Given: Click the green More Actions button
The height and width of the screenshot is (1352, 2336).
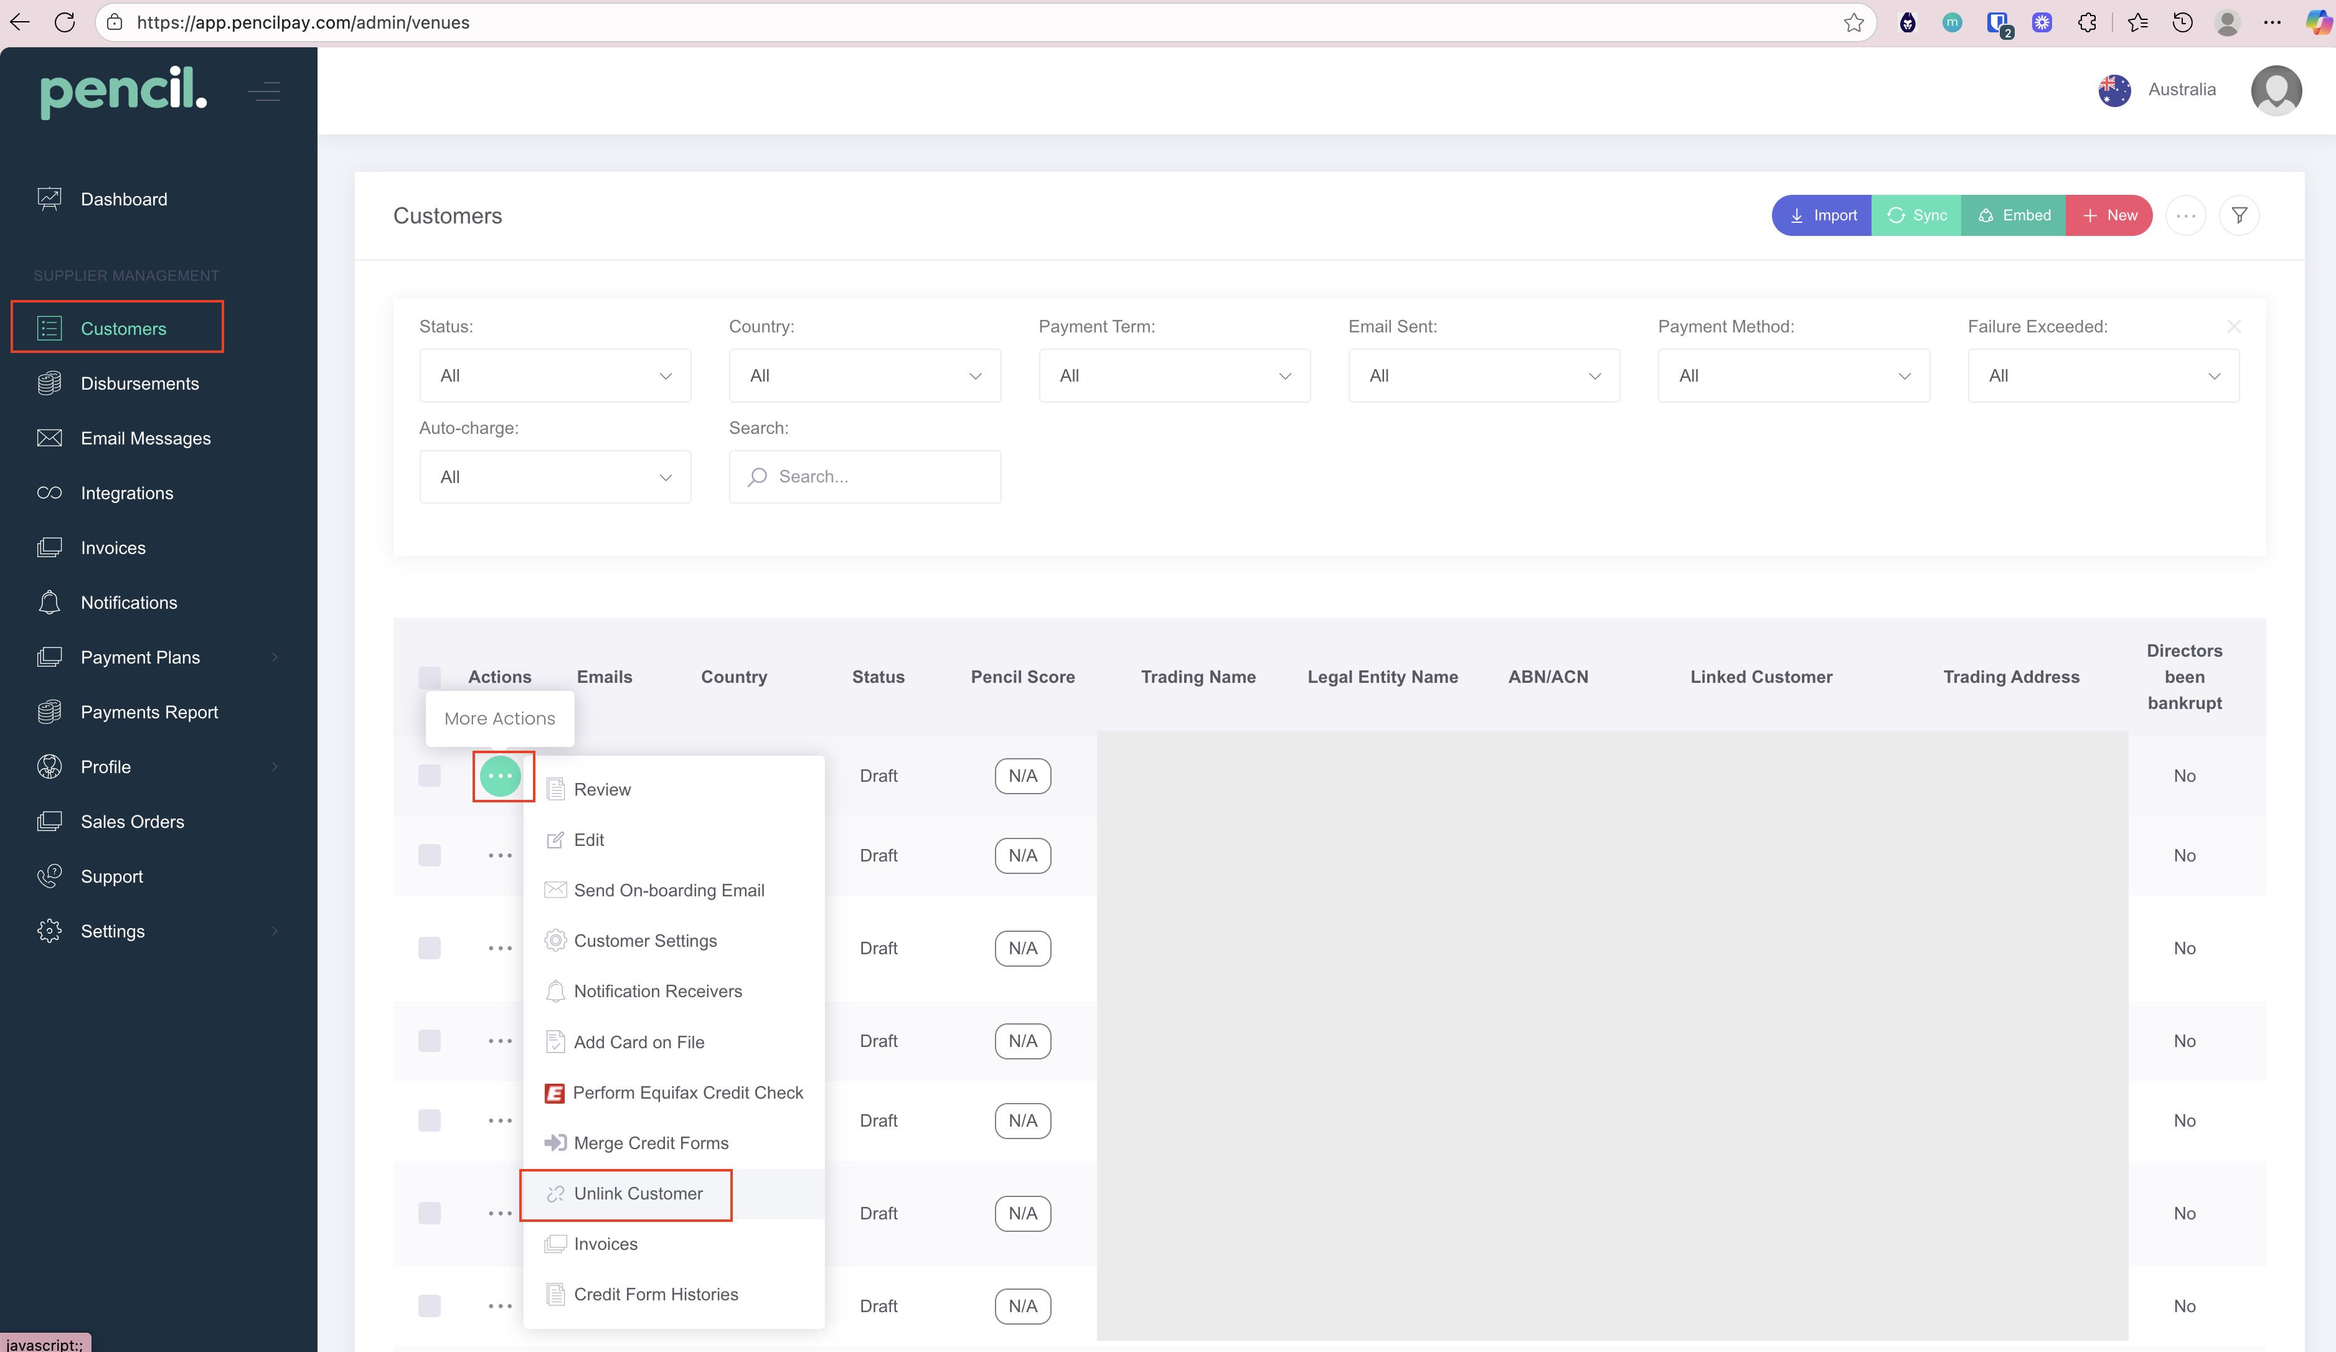Looking at the screenshot, I should pyautogui.click(x=501, y=776).
